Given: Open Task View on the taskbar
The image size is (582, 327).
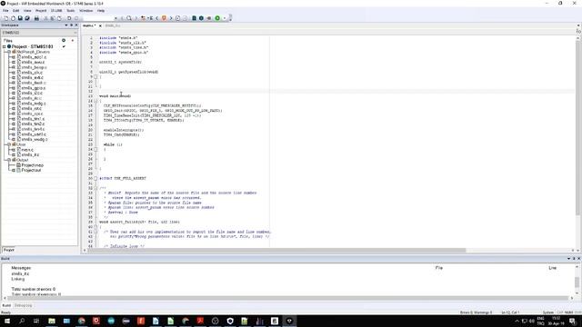Looking at the screenshot, I should [36, 321].
